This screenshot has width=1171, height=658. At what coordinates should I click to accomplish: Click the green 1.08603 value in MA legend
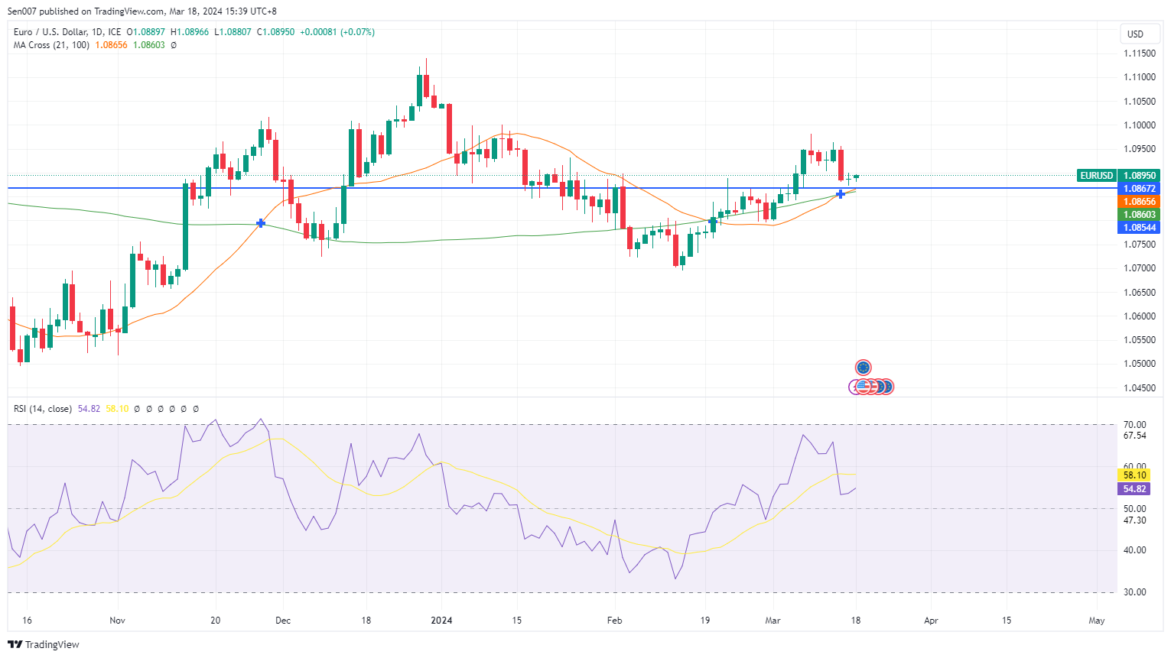[148, 45]
